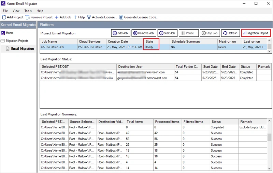
Task: Open the View menu
Action: [16, 11]
